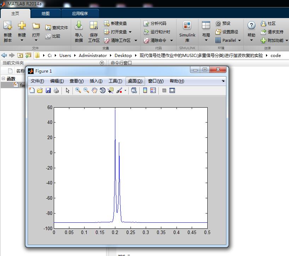Image resolution: width=289 pixels, height=256 pixels.
Task: Insert a legend into the figure
Action: [153, 90]
